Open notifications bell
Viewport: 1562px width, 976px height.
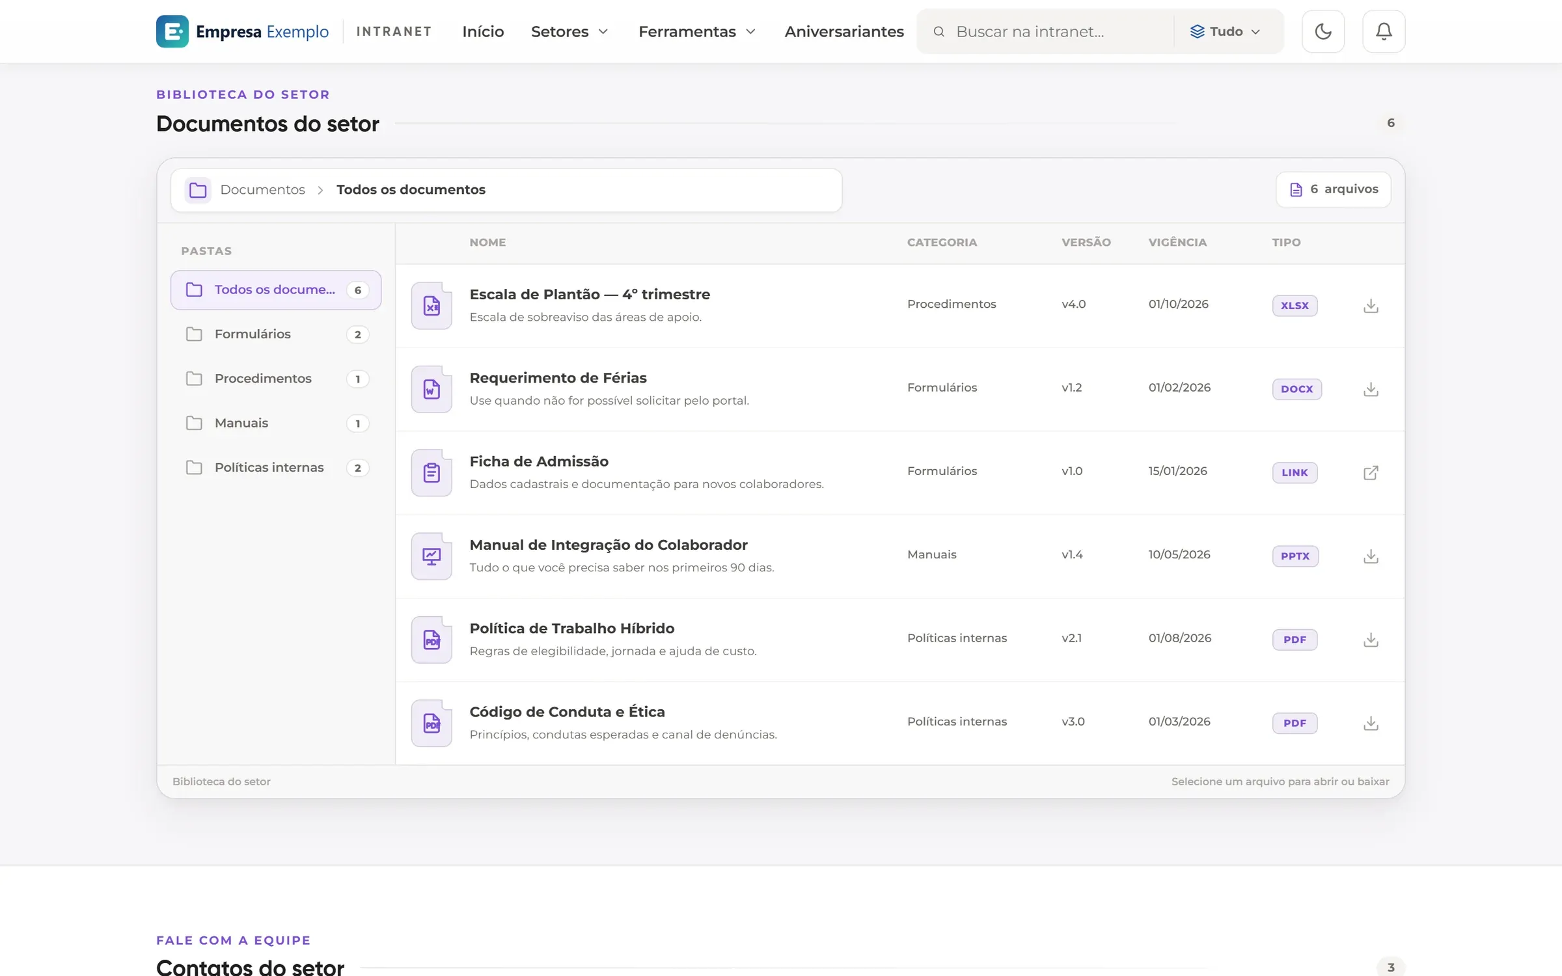(x=1384, y=31)
